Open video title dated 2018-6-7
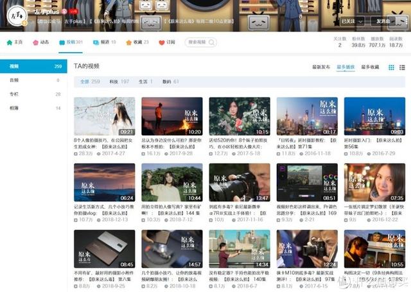This screenshot has width=411, height=292. coord(239,276)
